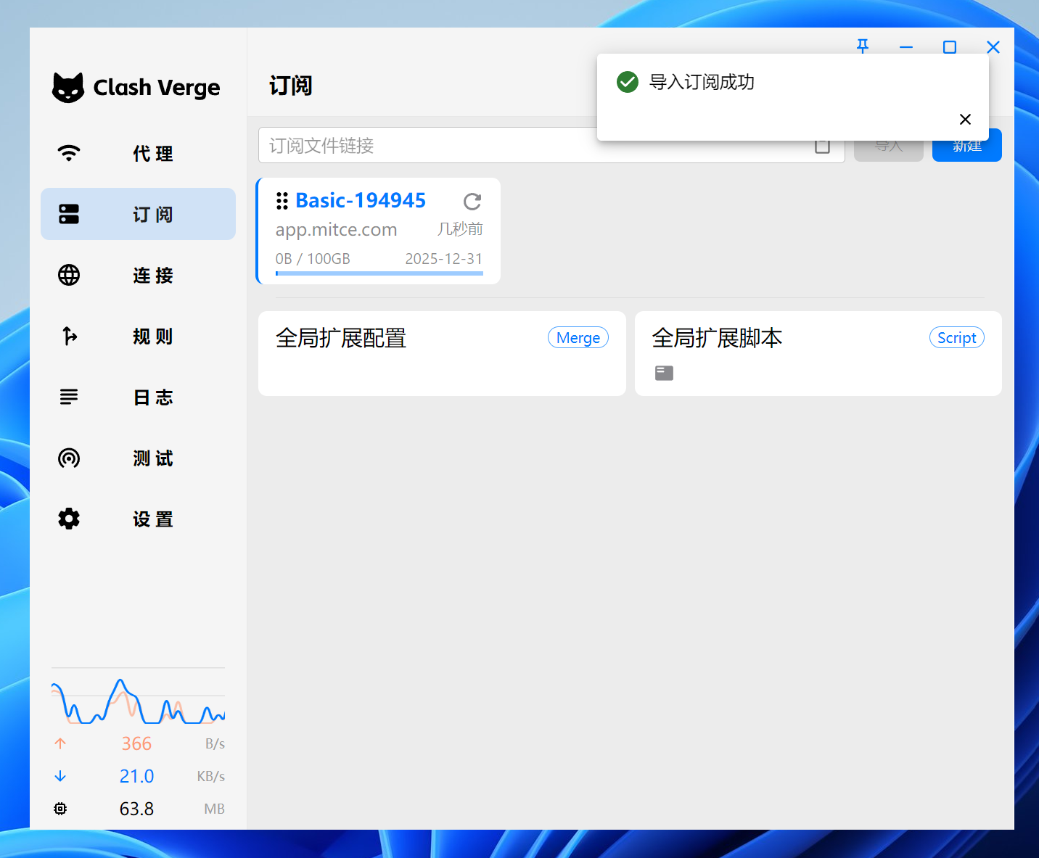
Task: Click the Merge tag on 全局扩展配置
Action: point(578,338)
